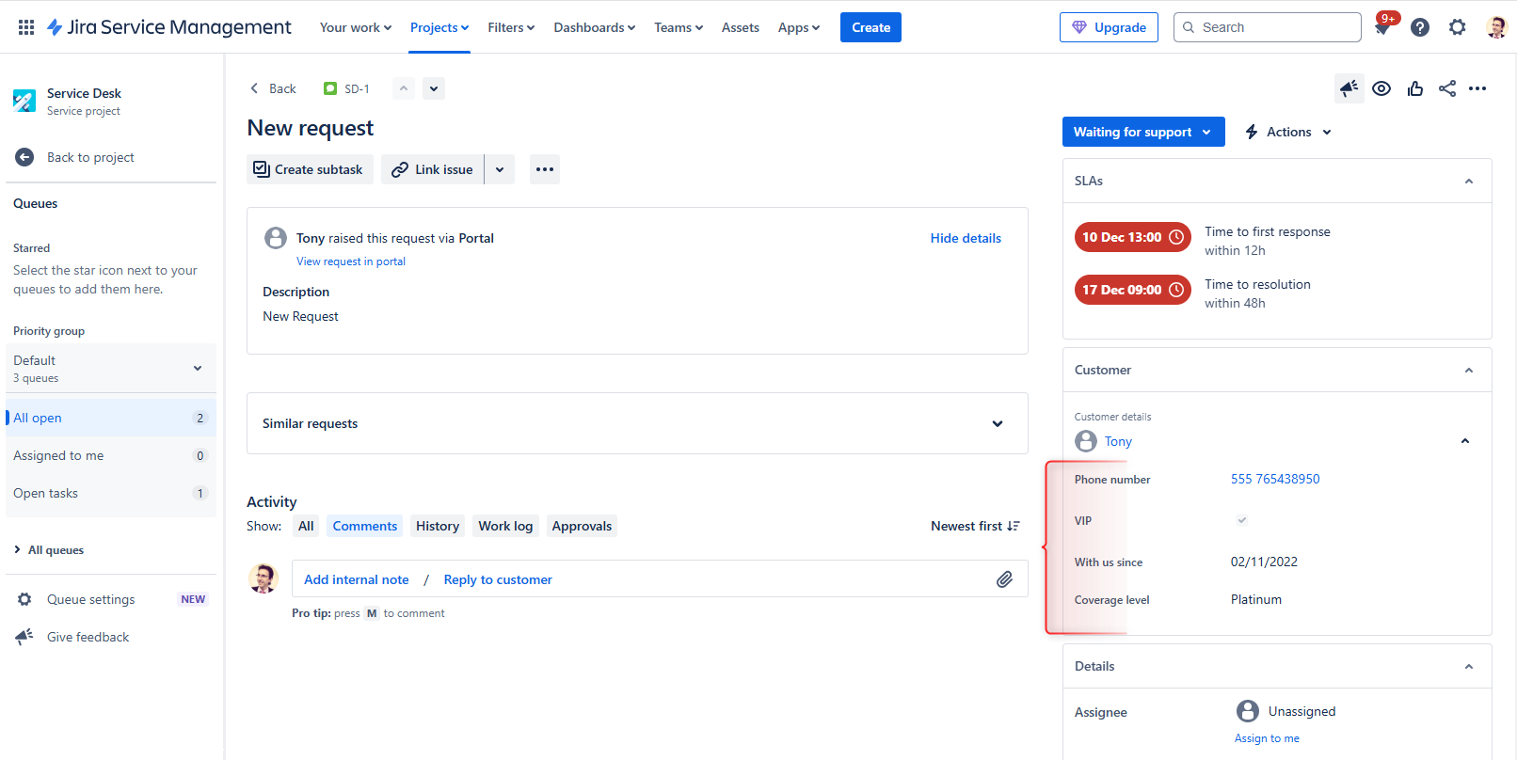
Task: Collapse the Customer panel
Action: coord(1469,370)
